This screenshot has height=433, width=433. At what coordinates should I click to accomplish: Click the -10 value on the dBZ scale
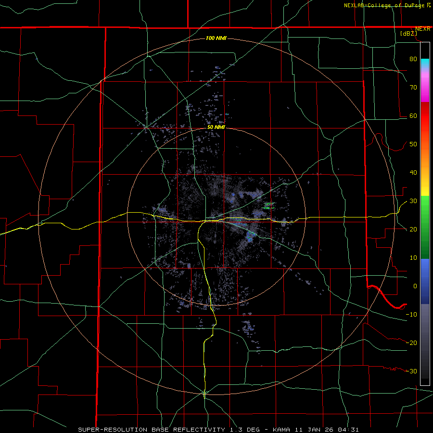pyautogui.click(x=411, y=315)
